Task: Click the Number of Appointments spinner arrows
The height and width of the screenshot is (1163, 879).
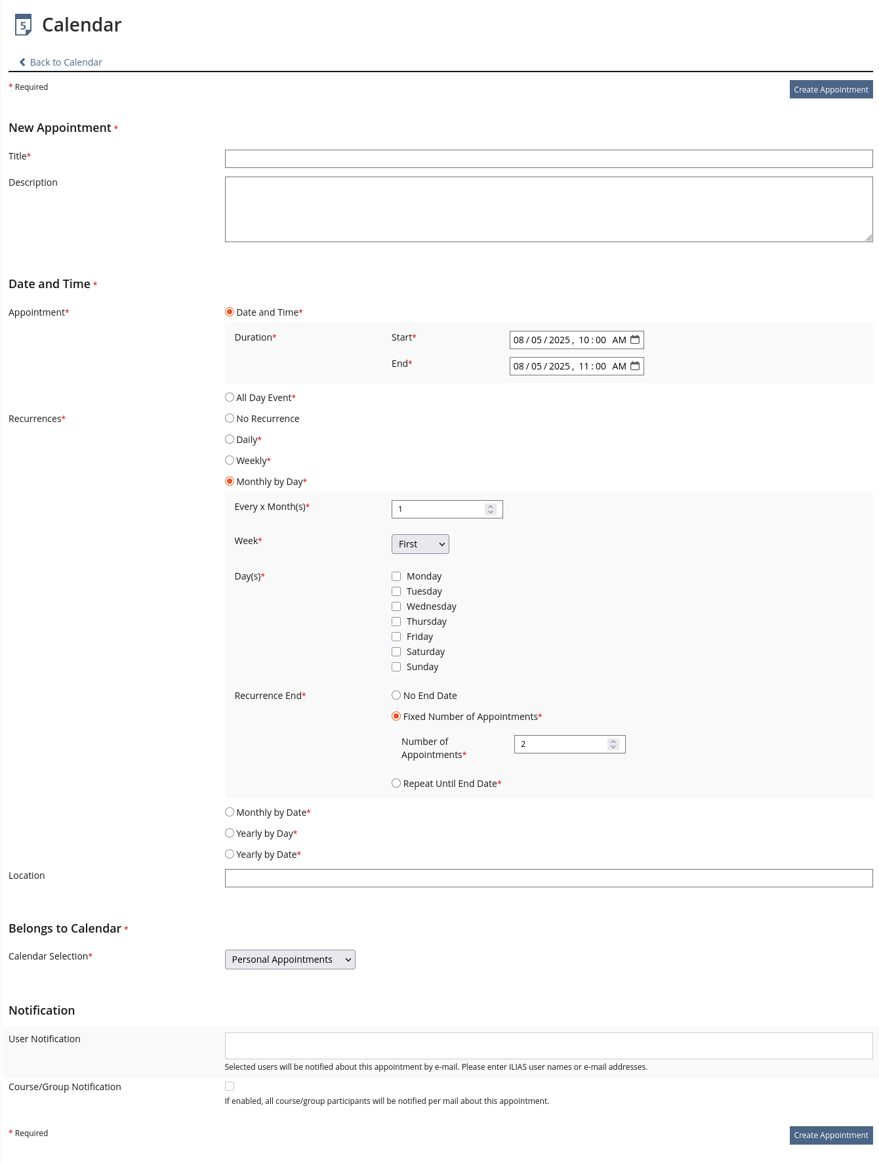Action: [613, 744]
